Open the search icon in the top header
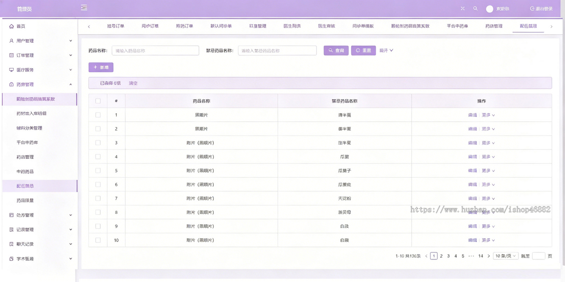 (x=476, y=8)
